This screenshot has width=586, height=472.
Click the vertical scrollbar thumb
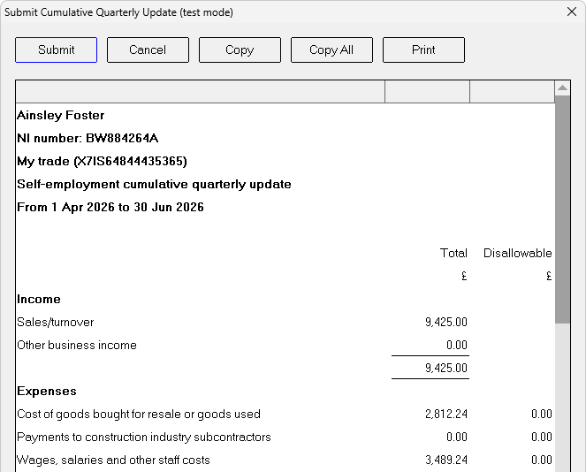pyautogui.click(x=562, y=209)
